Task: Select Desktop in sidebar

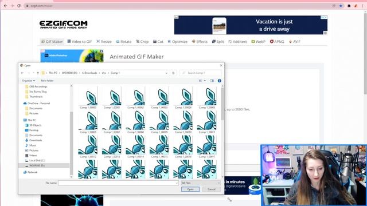Action: (34, 130)
